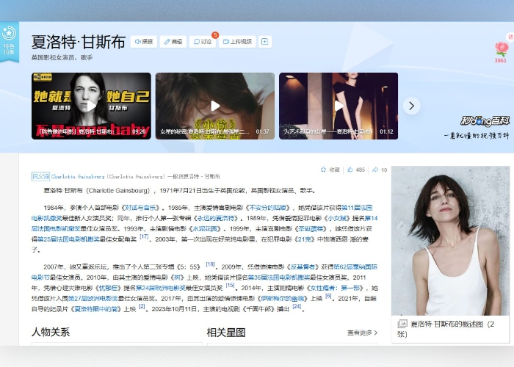The width and height of the screenshot is (514, 367).
Task: Click the plus-square add icon beside 上传视频
Action: pos(265,42)
